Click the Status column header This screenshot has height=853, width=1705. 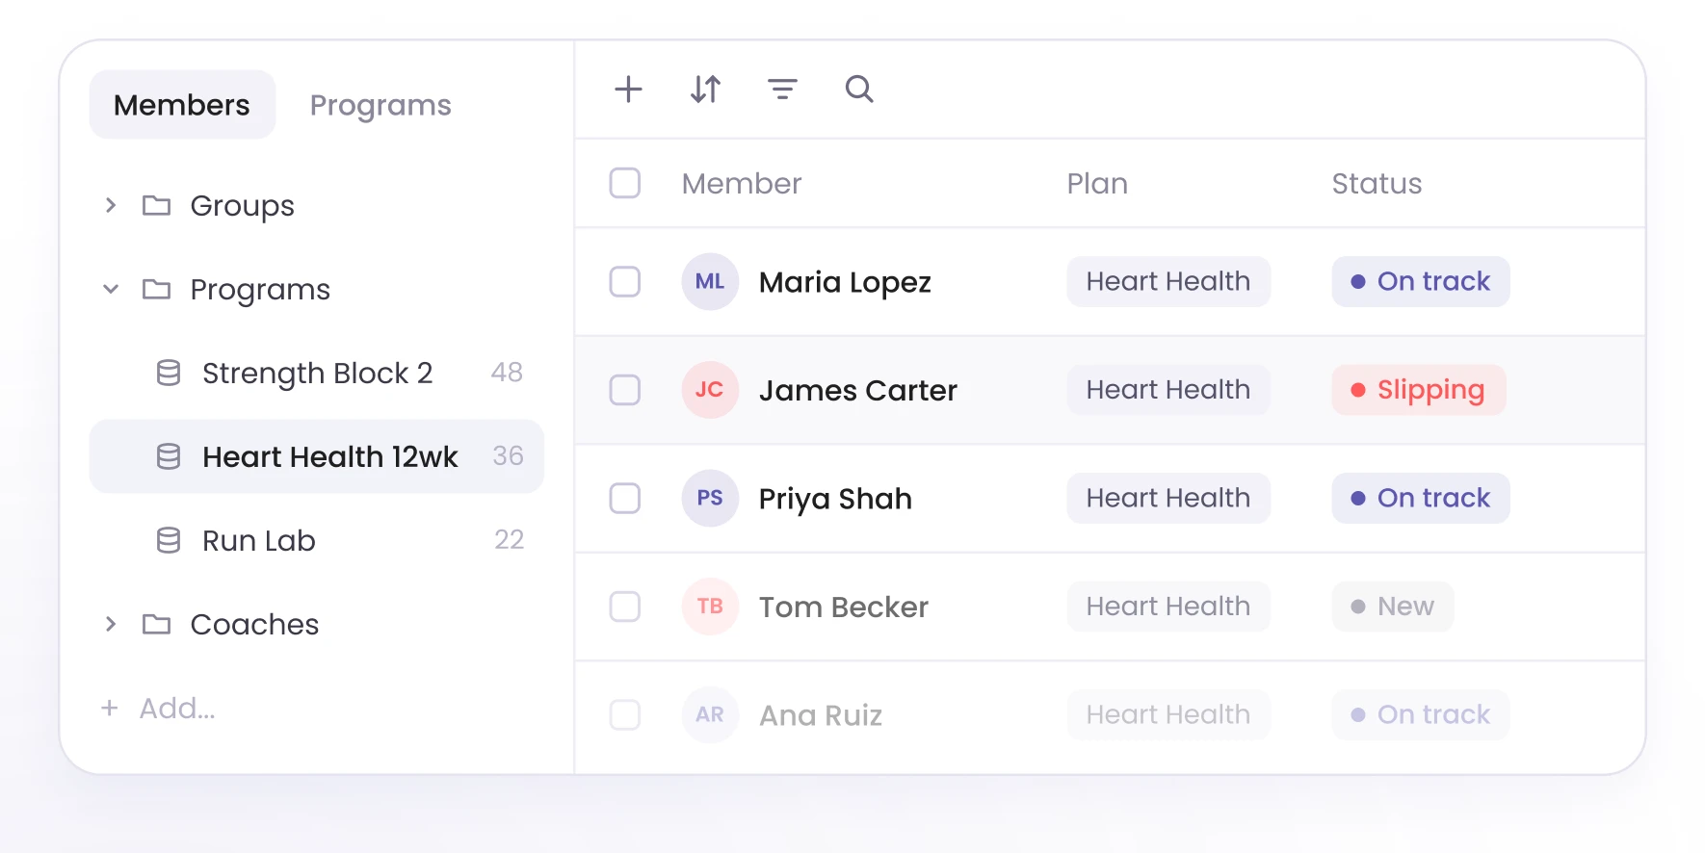[x=1377, y=183]
